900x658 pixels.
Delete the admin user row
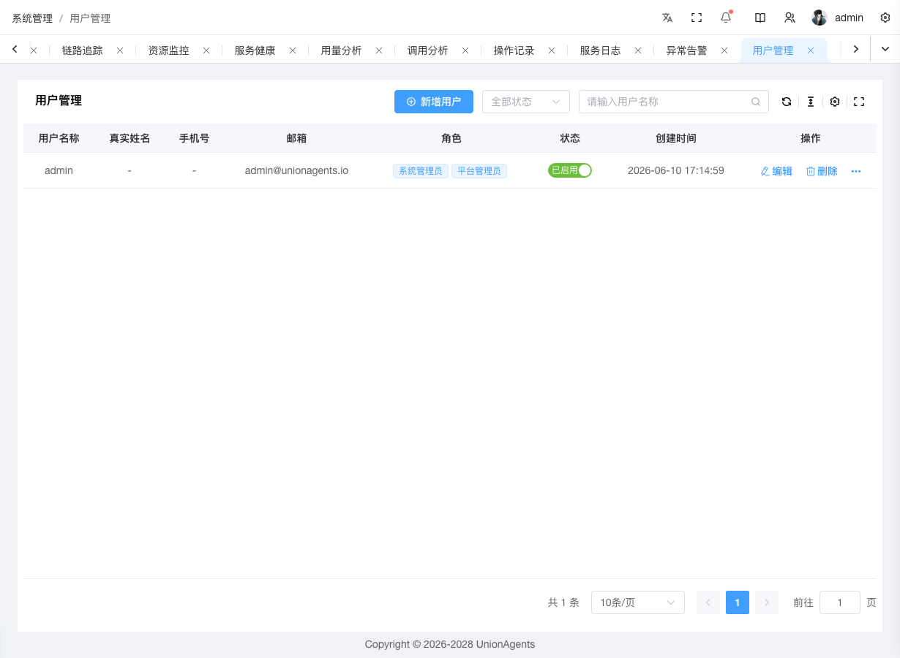tap(822, 171)
